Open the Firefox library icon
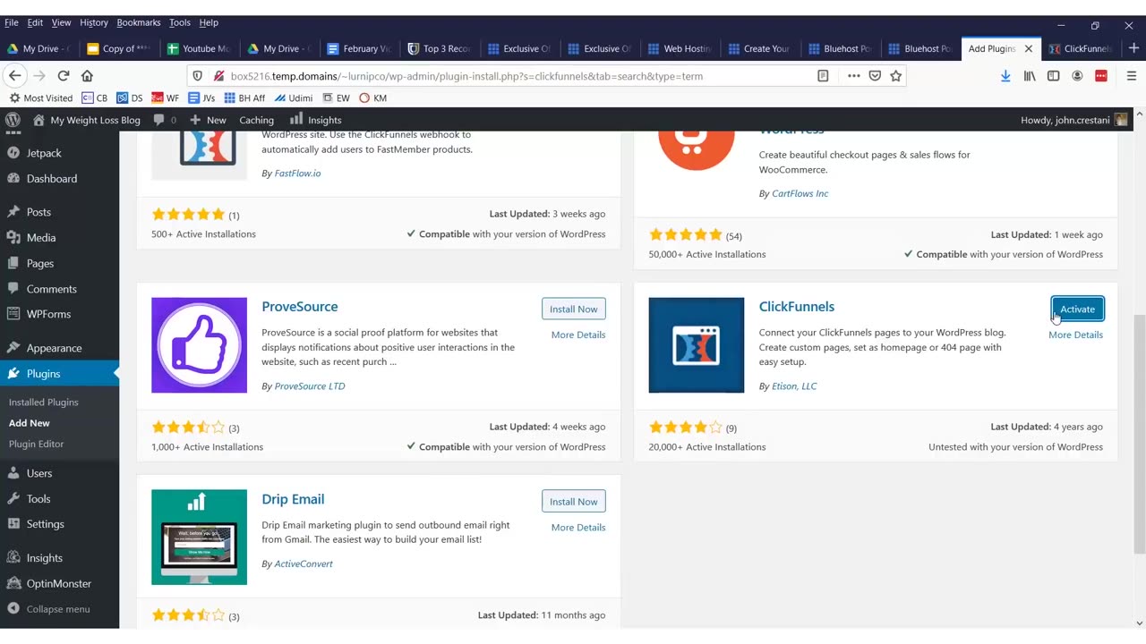 pyautogui.click(x=1030, y=76)
